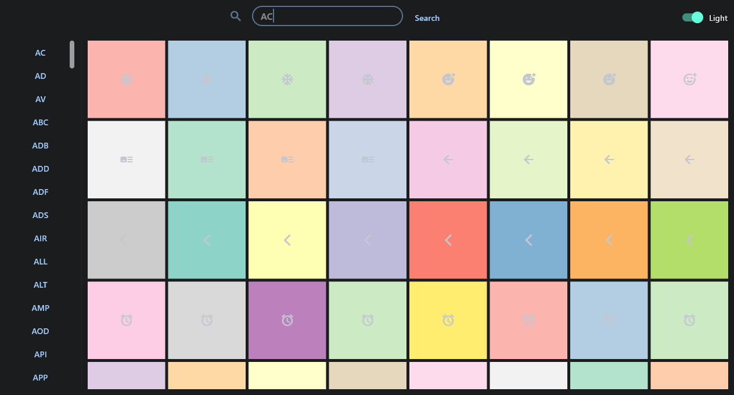734x395 pixels.
Task: Select the smiley icon on the tan tile
Action: tap(609, 79)
